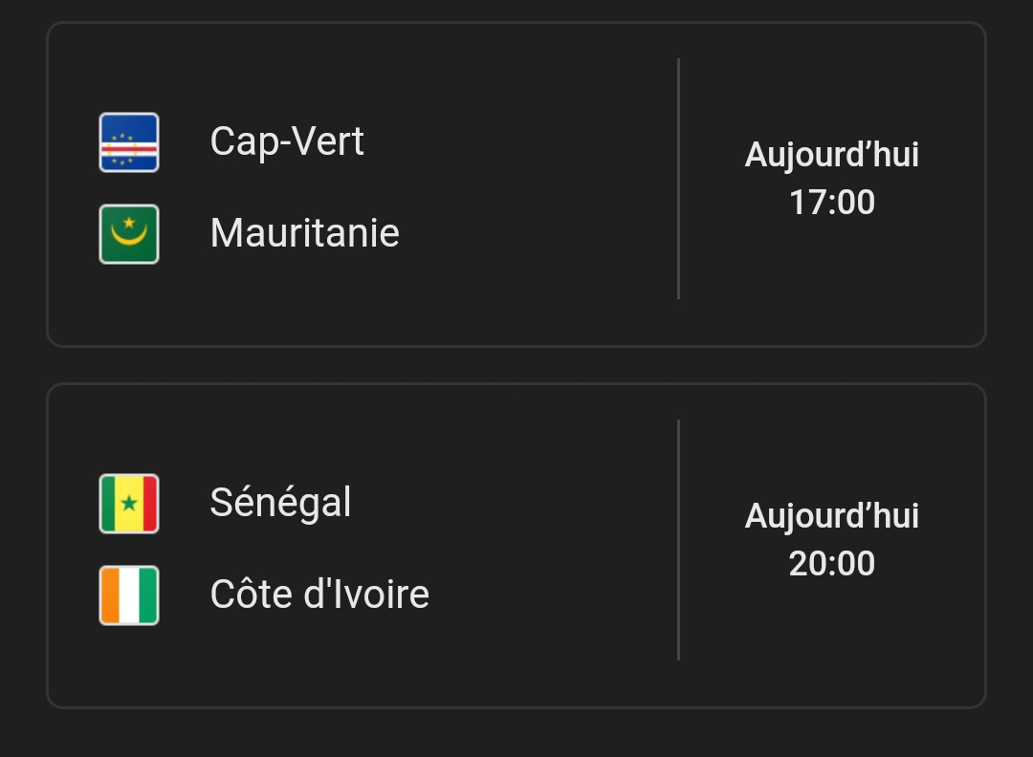Image resolution: width=1033 pixels, height=757 pixels.
Task: Click the Cap-Vert flag icon
Action: point(129,142)
